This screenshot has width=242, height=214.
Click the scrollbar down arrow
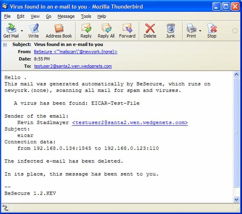click(236, 199)
